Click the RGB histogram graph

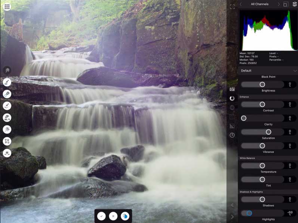click(268, 30)
